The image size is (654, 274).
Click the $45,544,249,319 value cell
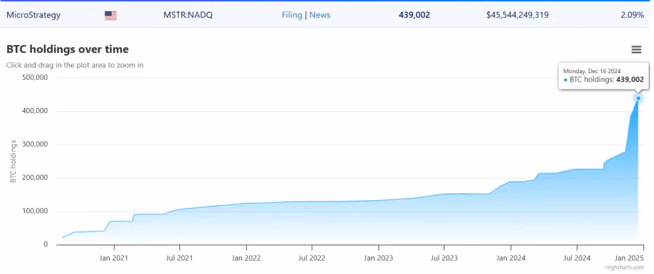pyautogui.click(x=517, y=15)
